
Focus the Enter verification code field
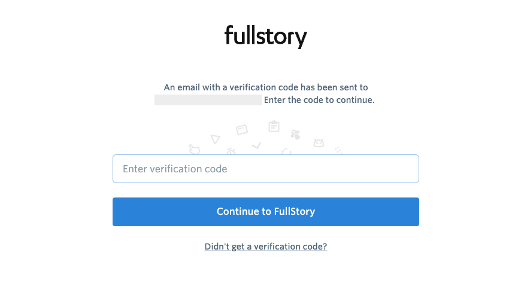(265, 169)
